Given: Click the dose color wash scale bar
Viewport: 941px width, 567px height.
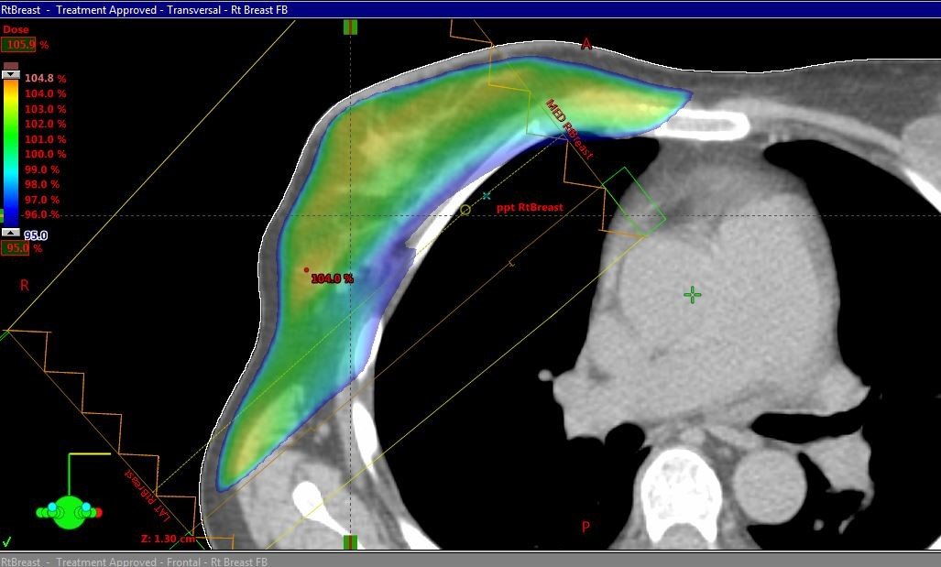Looking at the screenshot, I should click(11, 151).
